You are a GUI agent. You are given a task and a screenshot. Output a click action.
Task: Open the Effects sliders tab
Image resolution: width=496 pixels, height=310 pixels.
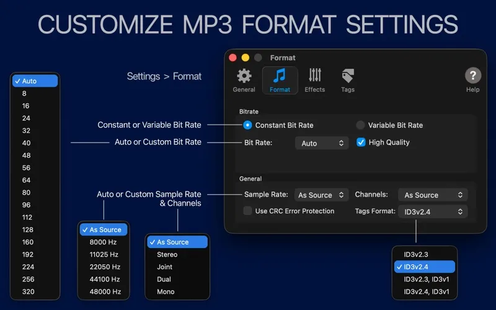point(315,81)
